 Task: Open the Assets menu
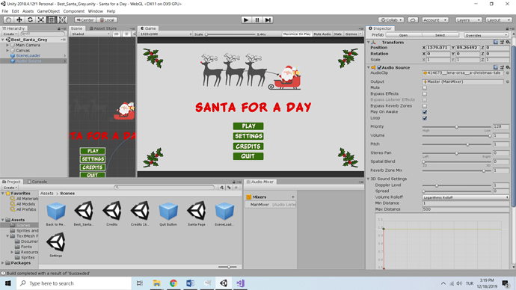click(x=28, y=11)
